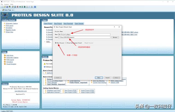Open the Help Home link
This screenshot has height=112, width=175.
pos(10,55)
